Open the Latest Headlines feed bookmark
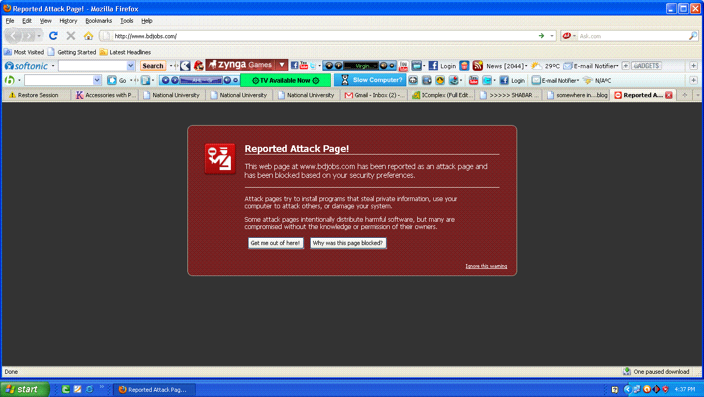The height and width of the screenshot is (397, 704). [x=125, y=52]
